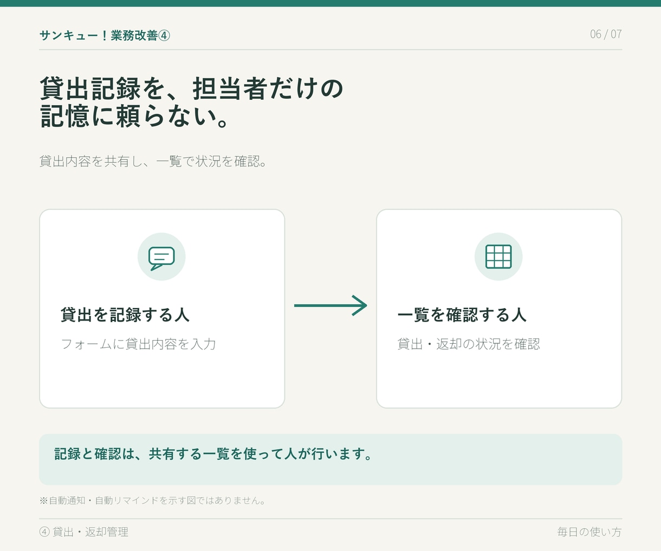Click the callout 記録と確認は、共有する一覧を使って人が行います。
Screen dimensions: 661x551
[x=330, y=459]
